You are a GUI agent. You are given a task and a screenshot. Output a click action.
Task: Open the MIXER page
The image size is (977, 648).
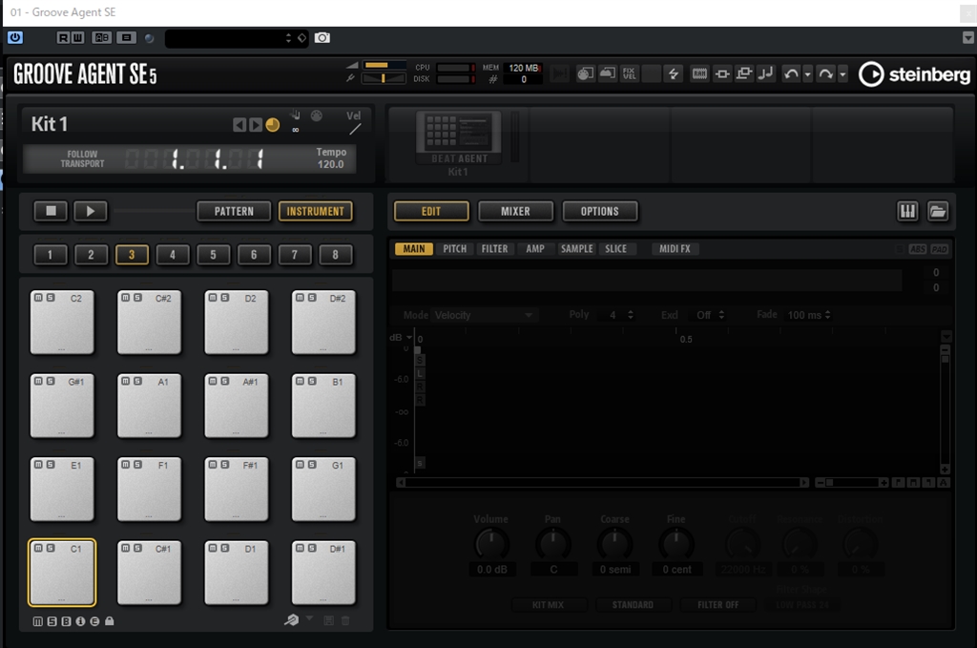(x=515, y=211)
